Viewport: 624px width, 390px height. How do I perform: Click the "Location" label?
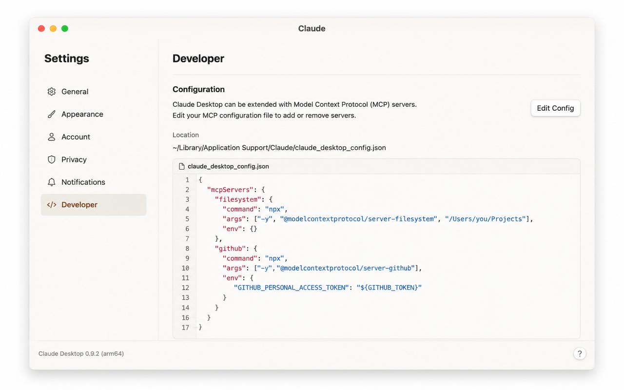tap(186, 135)
